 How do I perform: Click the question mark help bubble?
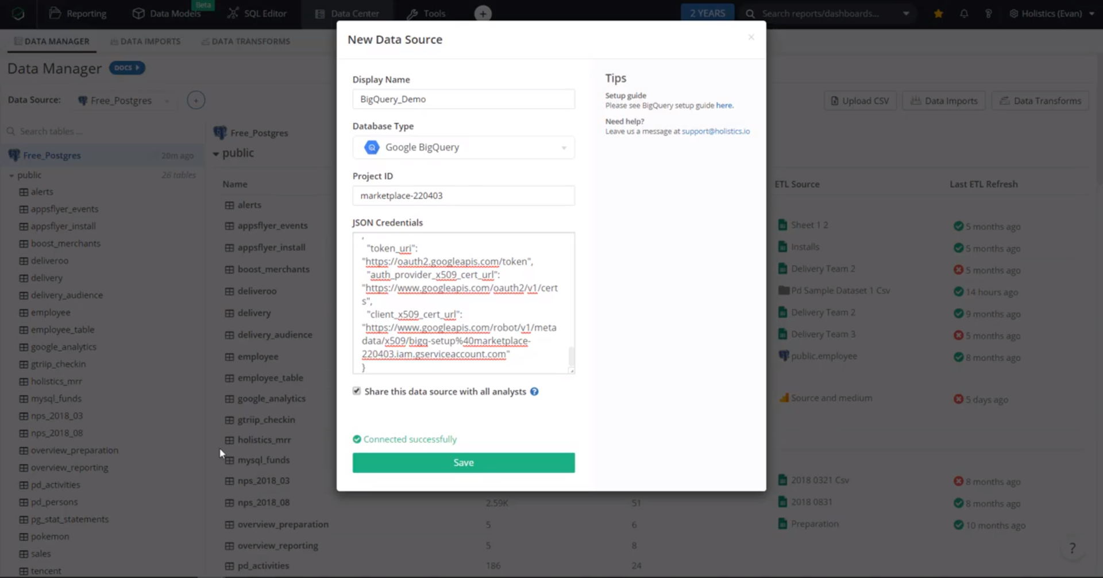coord(1071,548)
